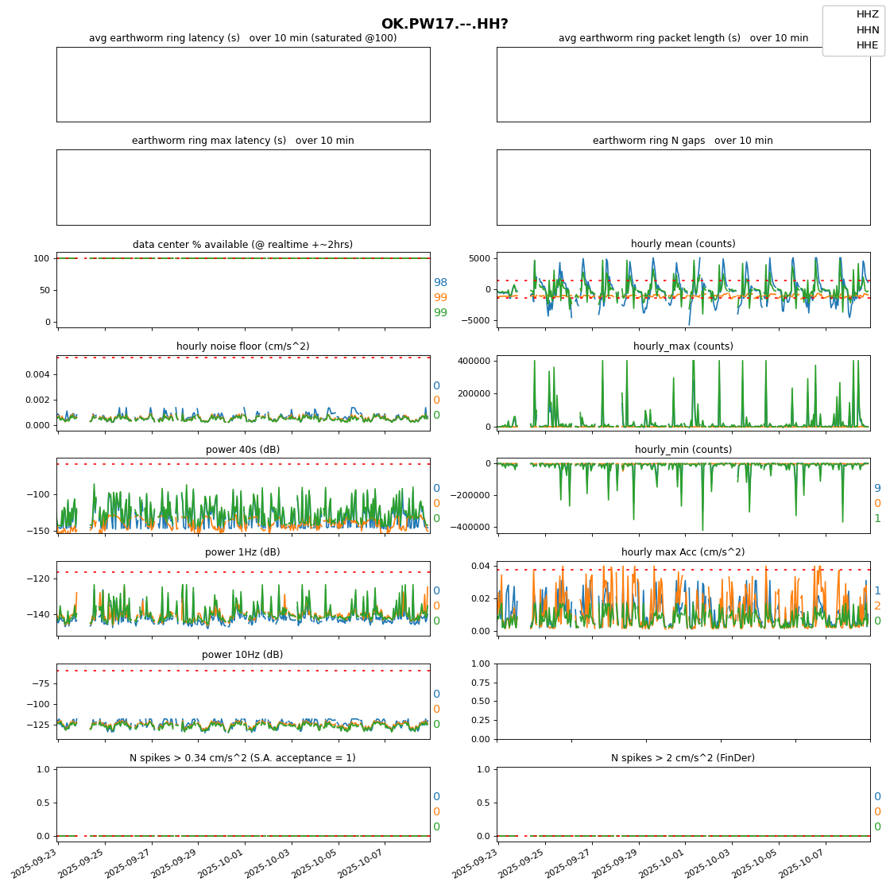Click the 'power 40s (dB)' plot title
The height and width of the screenshot is (890, 890).
[x=242, y=450]
